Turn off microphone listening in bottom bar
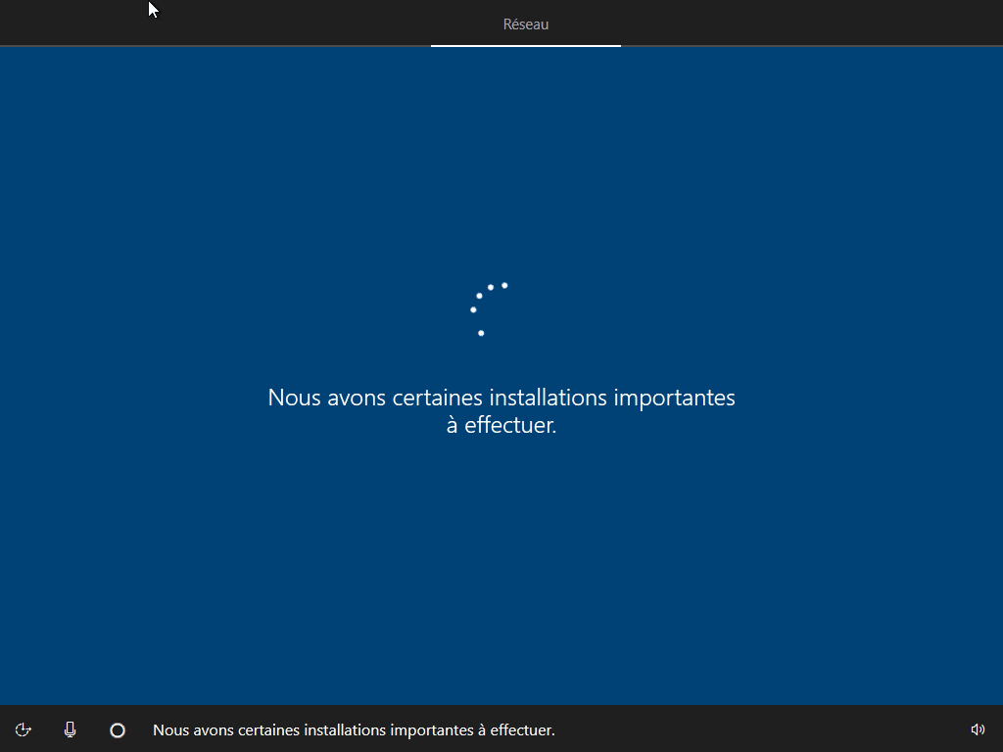Image resolution: width=1003 pixels, height=752 pixels. coord(70,729)
